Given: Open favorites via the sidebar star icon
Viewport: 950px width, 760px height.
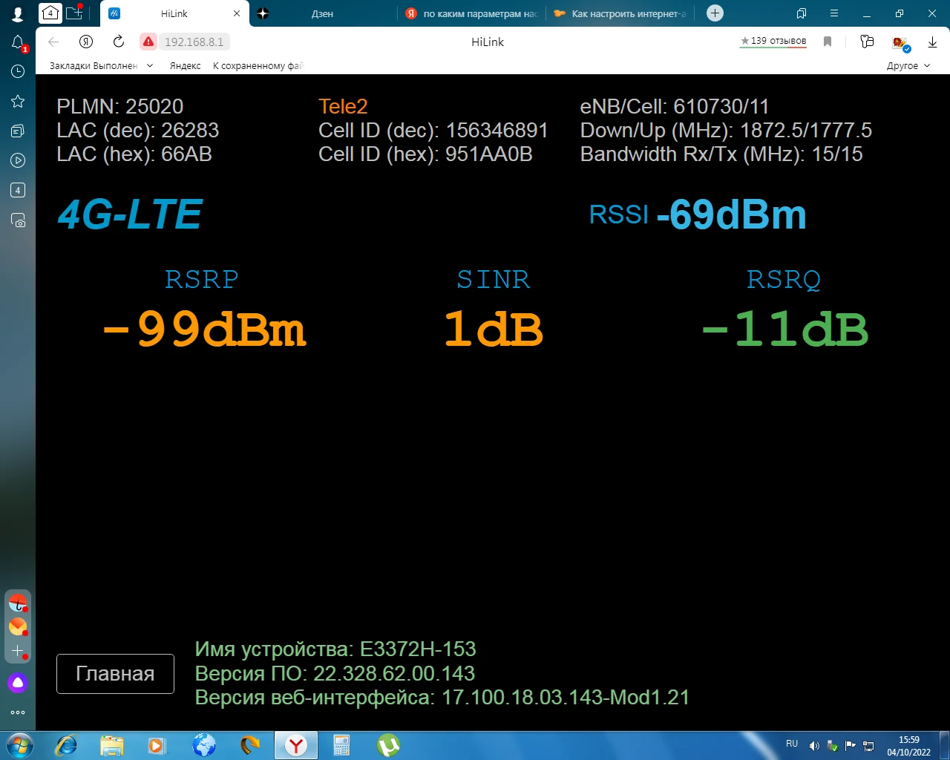Looking at the screenshot, I should pyautogui.click(x=18, y=101).
